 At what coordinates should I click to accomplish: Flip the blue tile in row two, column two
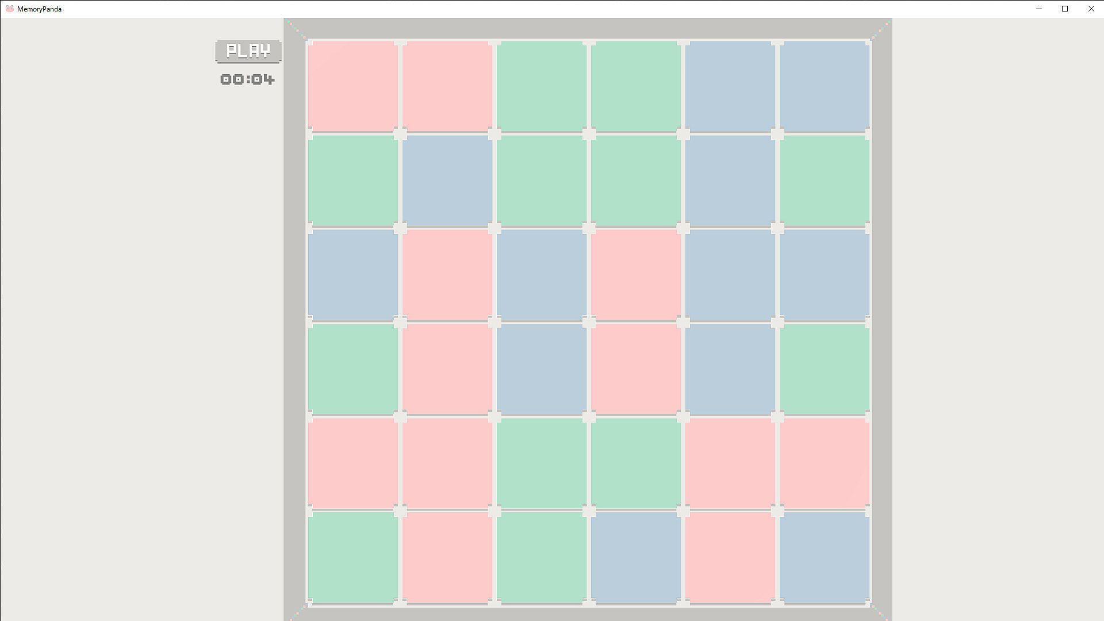447,181
